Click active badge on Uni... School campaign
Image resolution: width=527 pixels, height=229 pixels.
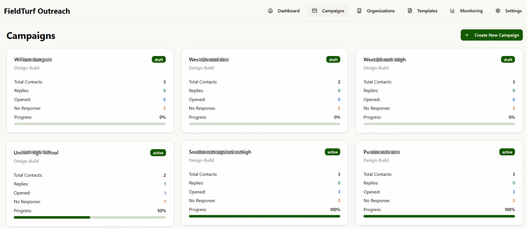click(158, 153)
